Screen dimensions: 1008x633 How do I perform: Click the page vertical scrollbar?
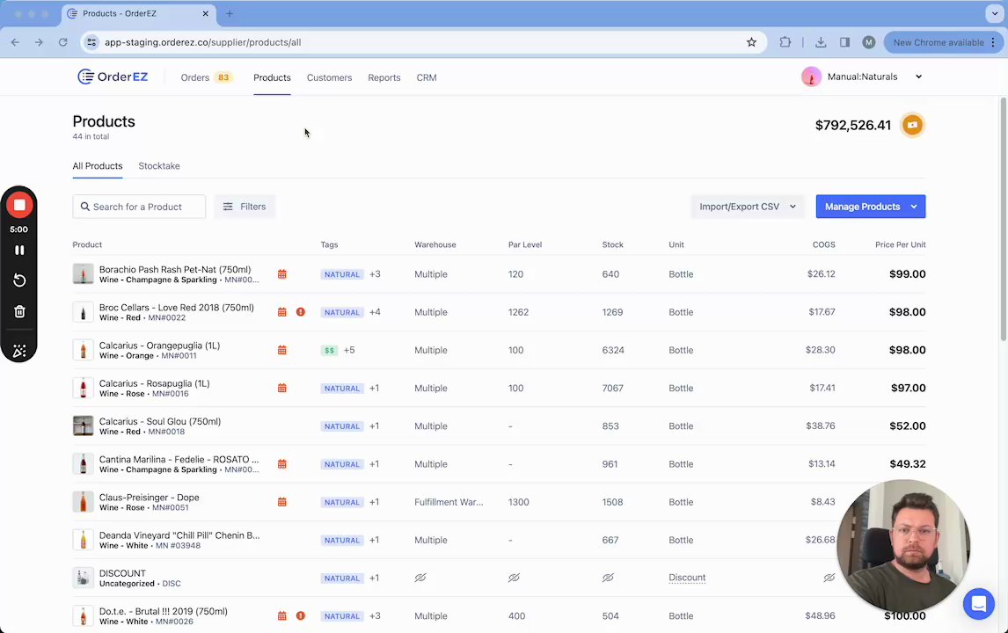point(1004,219)
